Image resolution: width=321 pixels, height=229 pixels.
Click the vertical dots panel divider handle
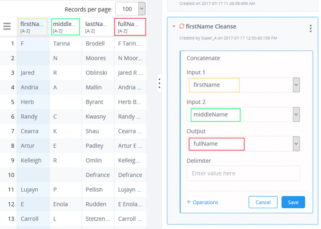[159, 83]
